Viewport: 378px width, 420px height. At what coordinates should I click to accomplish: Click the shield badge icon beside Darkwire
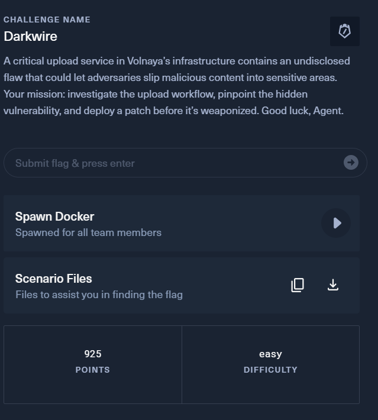click(x=344, y=31)
